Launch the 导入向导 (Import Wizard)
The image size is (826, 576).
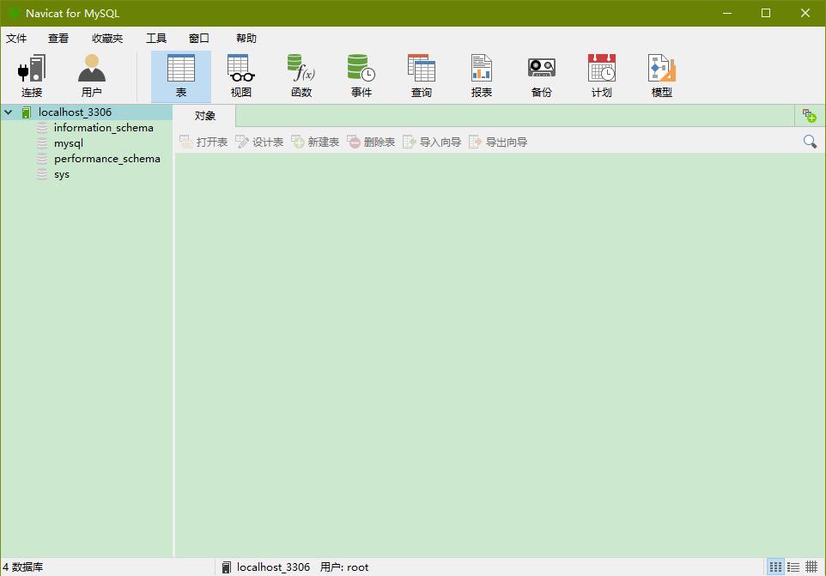[x=439, y=142]
